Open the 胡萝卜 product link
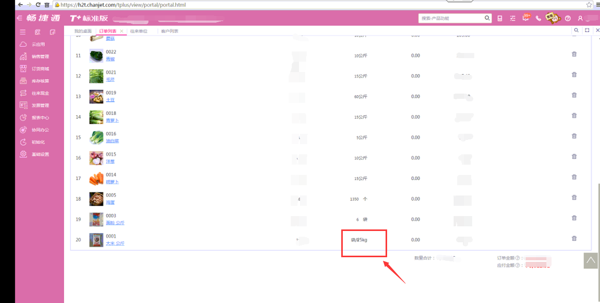The image size is (600, 303). coord(112,182)
